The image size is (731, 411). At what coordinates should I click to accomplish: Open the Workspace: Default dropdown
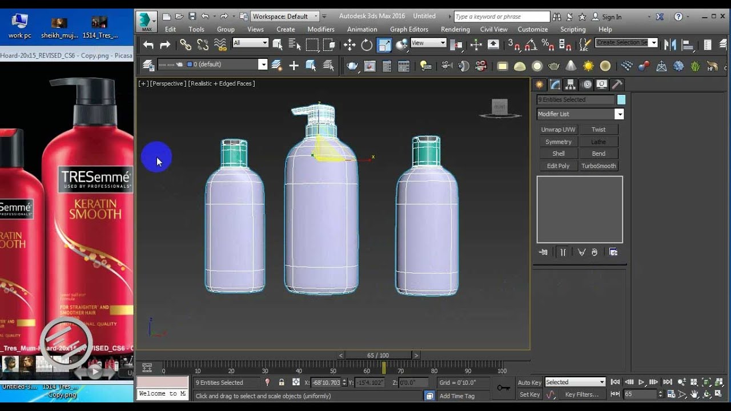pos(286,17)
